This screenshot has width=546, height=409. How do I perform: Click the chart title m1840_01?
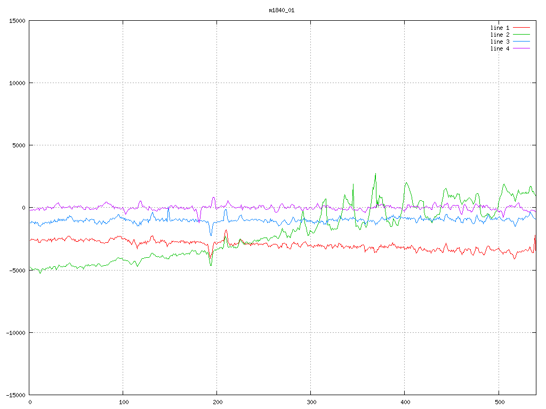[281, 10]
